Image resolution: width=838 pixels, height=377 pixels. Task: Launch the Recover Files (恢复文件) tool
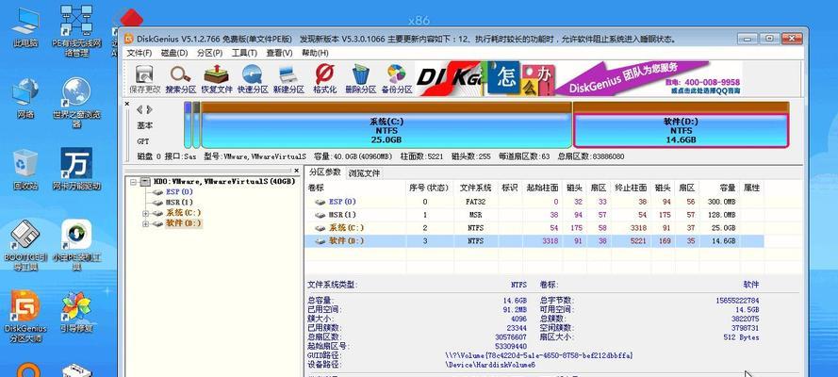(217, 79)
